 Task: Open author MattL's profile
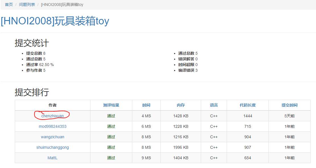(x=53, y=158)
